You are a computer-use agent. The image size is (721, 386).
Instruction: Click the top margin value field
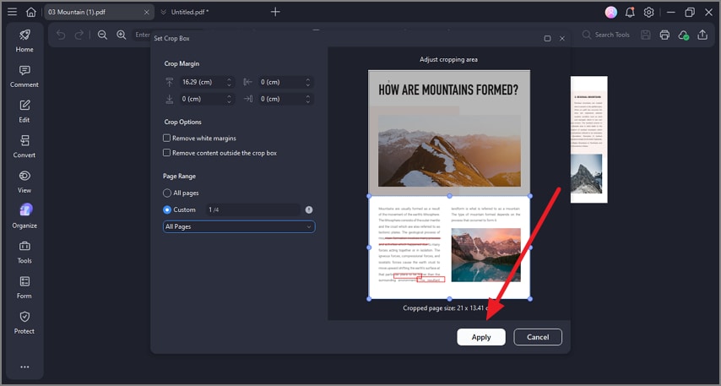pyautogui.click(x=203, y=83)
